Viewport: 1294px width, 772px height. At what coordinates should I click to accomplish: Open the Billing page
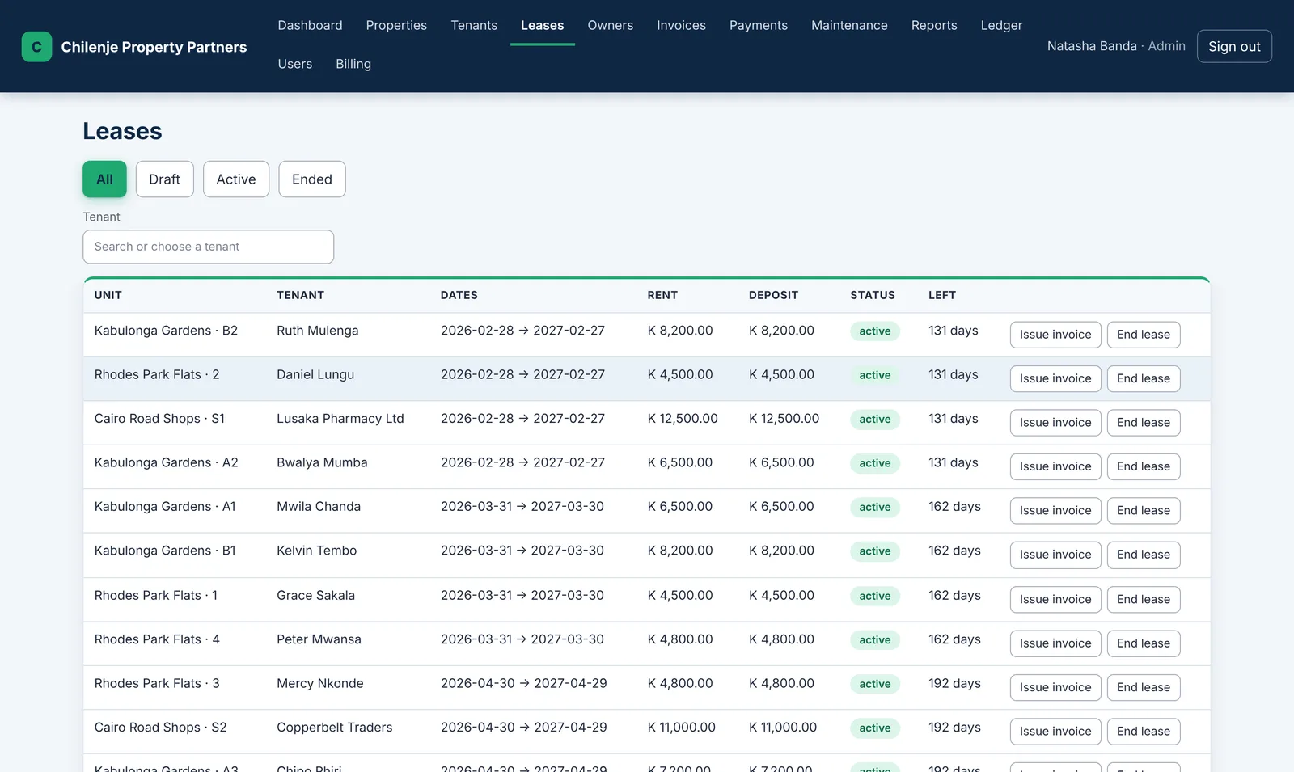click(x=353, y=64)
